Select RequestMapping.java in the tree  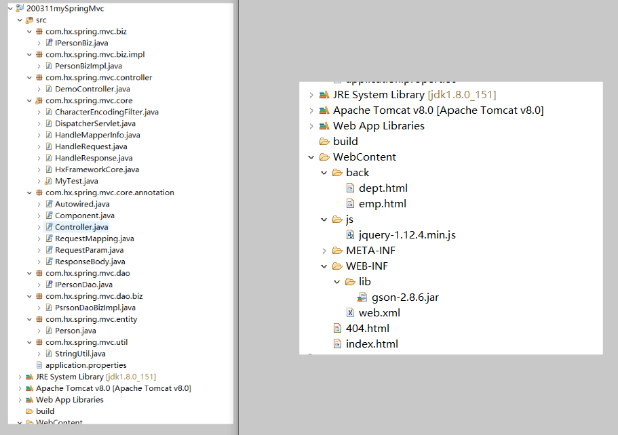(x=94, y=239)
